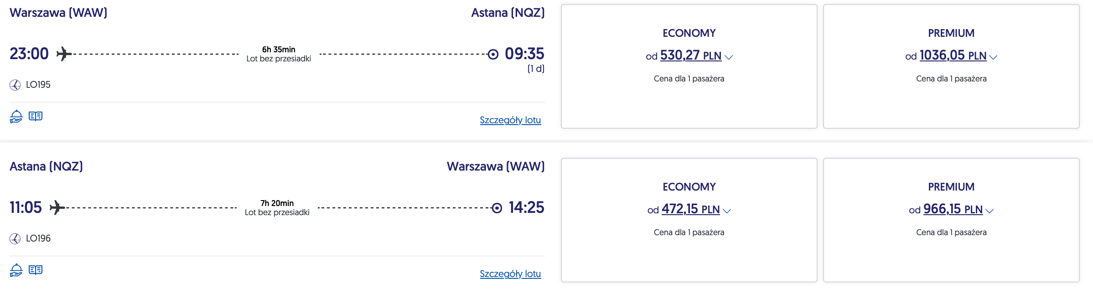
Task: Click arrival marker icon next to 09:35
Action: (x=493, y=55)
